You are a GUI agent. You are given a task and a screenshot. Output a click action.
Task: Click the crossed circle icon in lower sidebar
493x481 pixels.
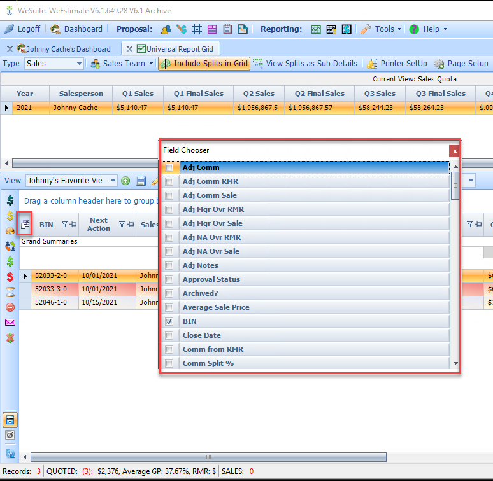point(10,435)
